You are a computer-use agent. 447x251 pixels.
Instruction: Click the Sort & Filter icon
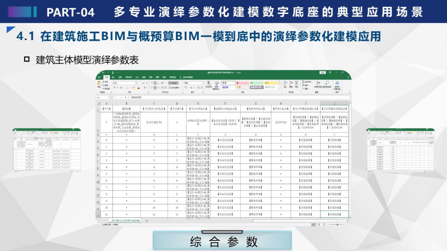(x=317, y=84)
